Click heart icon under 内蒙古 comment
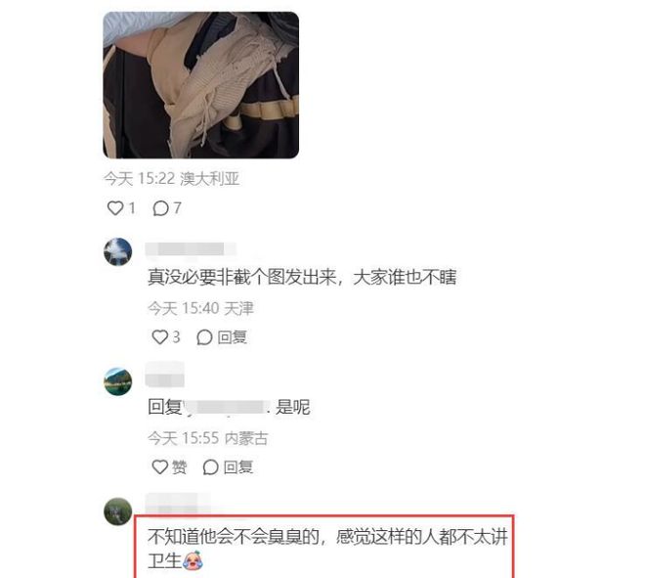Viewport: 645px width, 578px height. click(x=159, y=467)
